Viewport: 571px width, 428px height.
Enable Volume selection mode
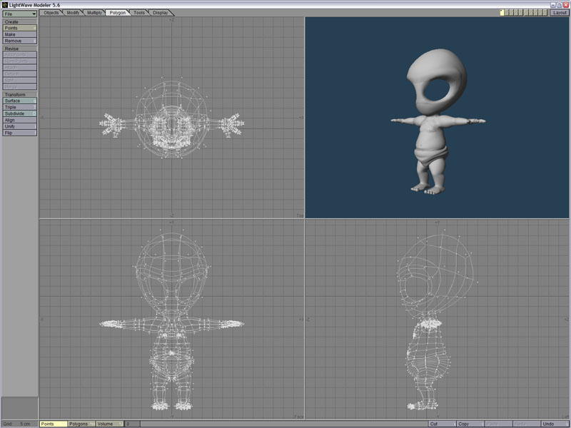(108, 424)
